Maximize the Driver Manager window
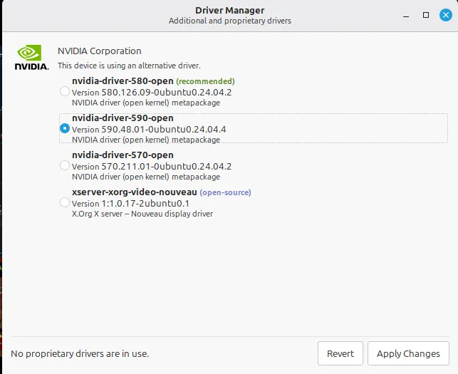 (426, 15)
